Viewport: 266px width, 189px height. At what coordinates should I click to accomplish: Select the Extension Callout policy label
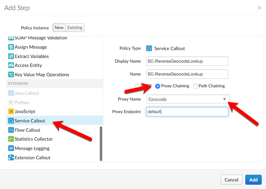pos(33,158)
